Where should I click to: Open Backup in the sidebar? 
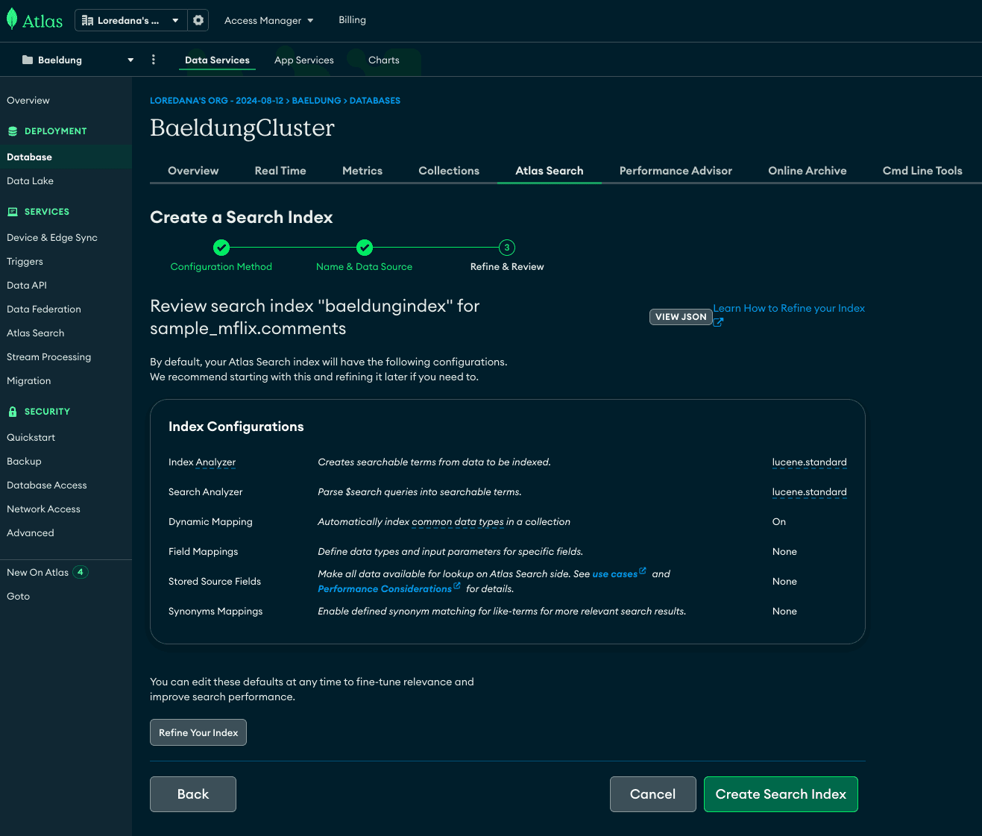pos(24,462)
